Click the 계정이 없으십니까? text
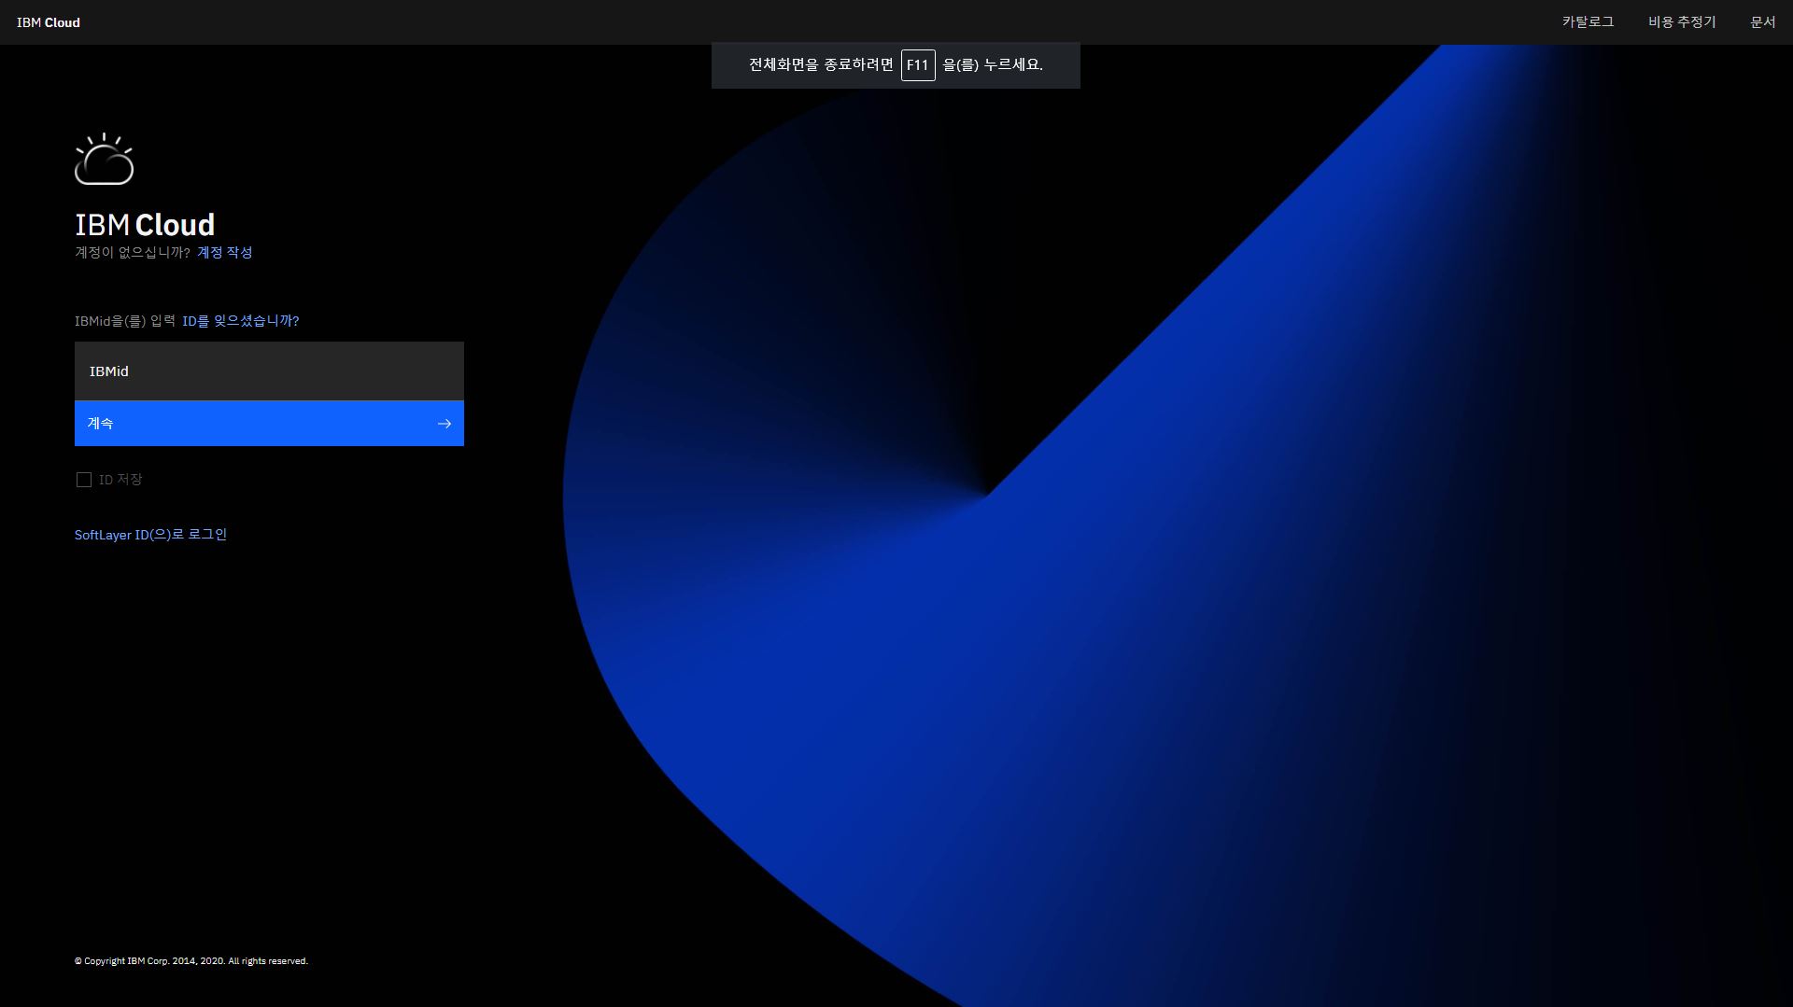Screen dimensions: 1793x1007 [x=133, y=252]
